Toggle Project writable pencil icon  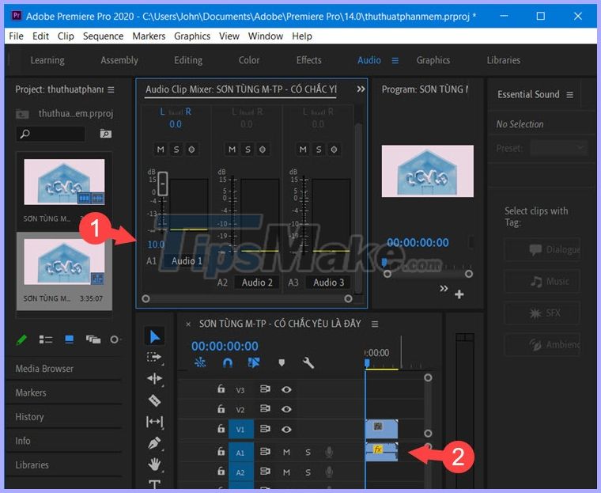[x=21, y=340]
